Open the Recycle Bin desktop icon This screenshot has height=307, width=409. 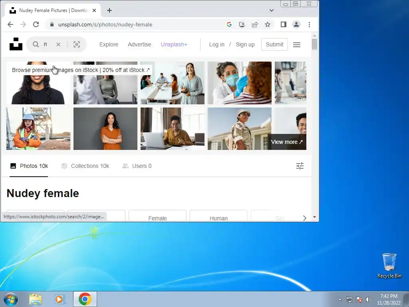[389, 265]
